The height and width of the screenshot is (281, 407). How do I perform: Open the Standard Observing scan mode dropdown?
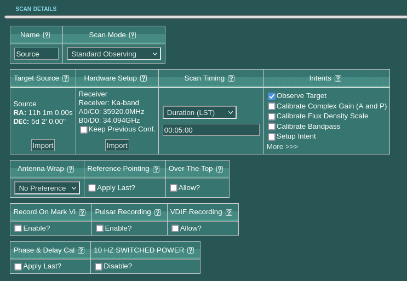[x=113, y=54]
